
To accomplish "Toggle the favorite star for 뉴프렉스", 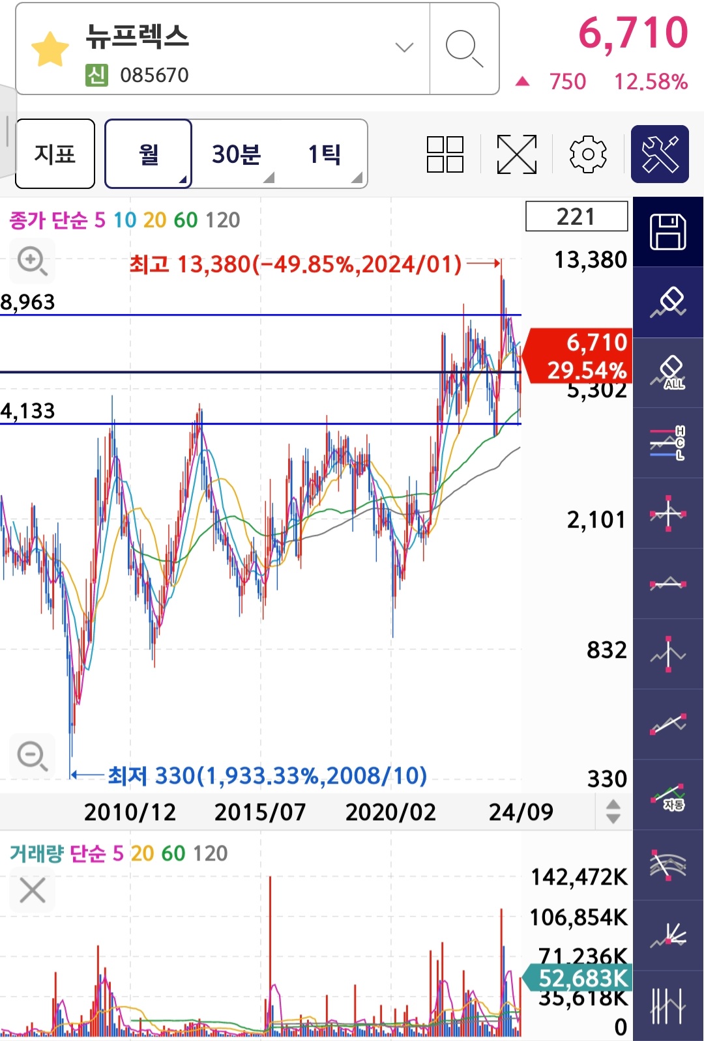I will click(x=50, y=50).
